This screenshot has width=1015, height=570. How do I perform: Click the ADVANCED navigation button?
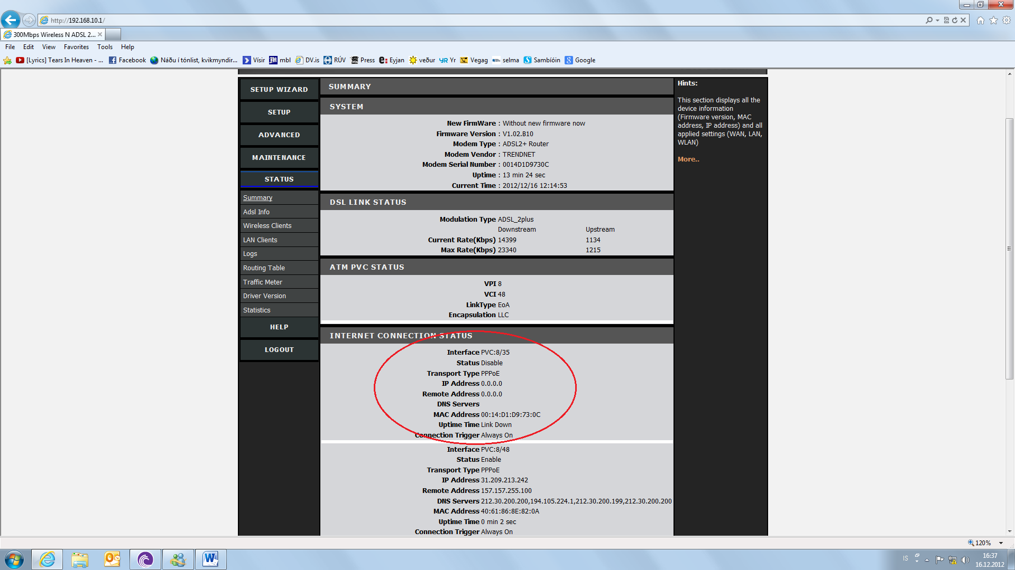(x=279, y=135)
